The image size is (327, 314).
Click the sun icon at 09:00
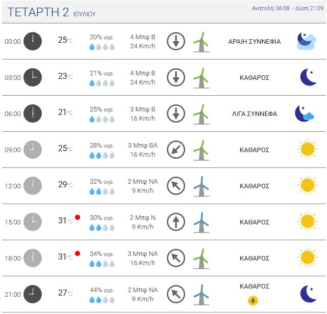pos(308,149)
